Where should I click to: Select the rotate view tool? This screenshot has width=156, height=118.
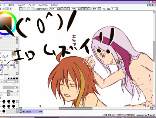1,57
